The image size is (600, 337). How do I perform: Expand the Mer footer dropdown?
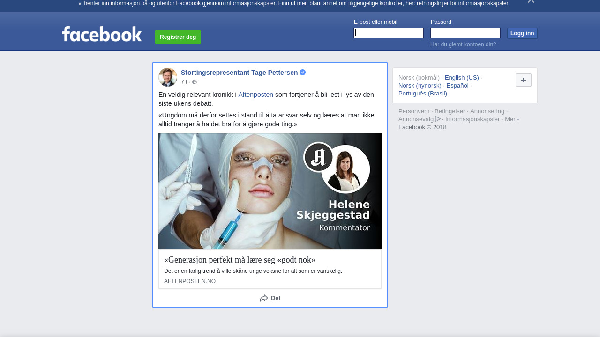click(512, 119)
